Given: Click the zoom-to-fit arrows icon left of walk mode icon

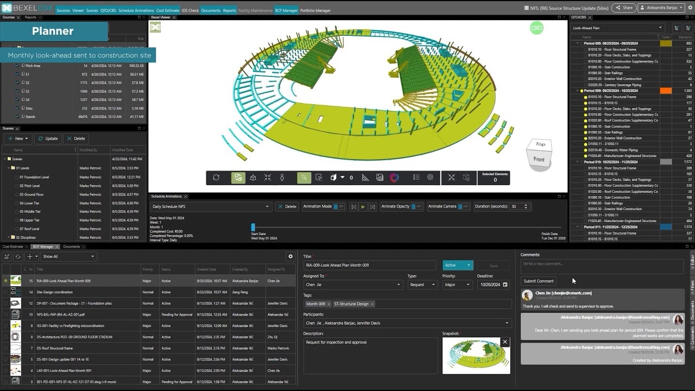Looking at the screenshot, I should (x=268, y=178).
